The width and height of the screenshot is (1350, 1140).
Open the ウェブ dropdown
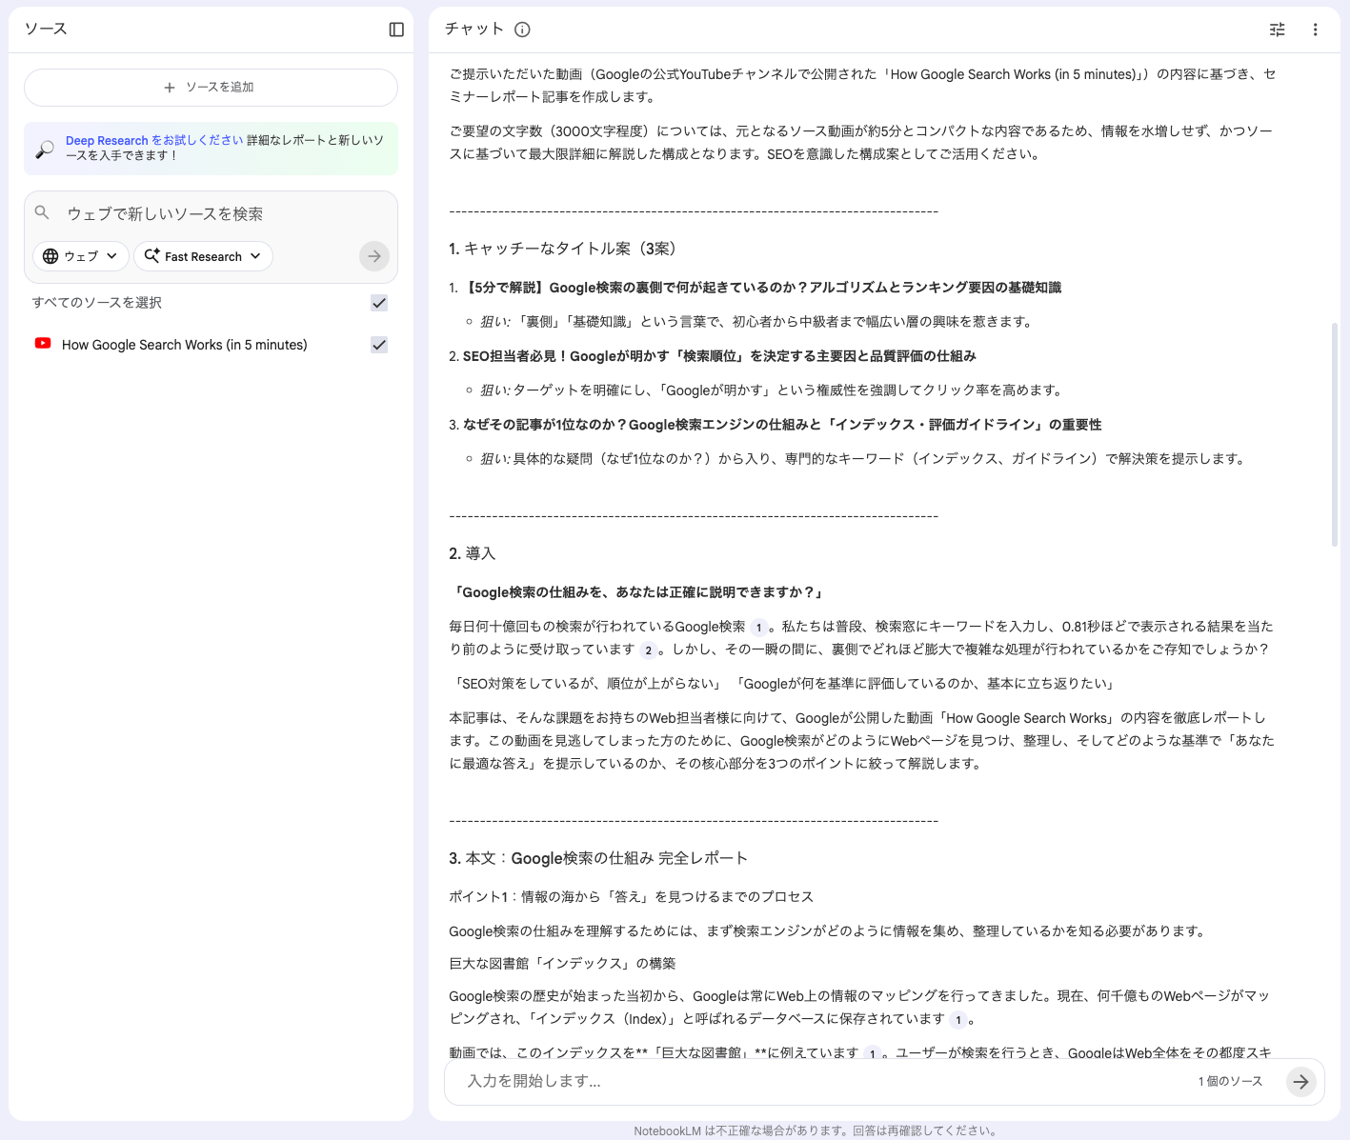pos(80,255)
